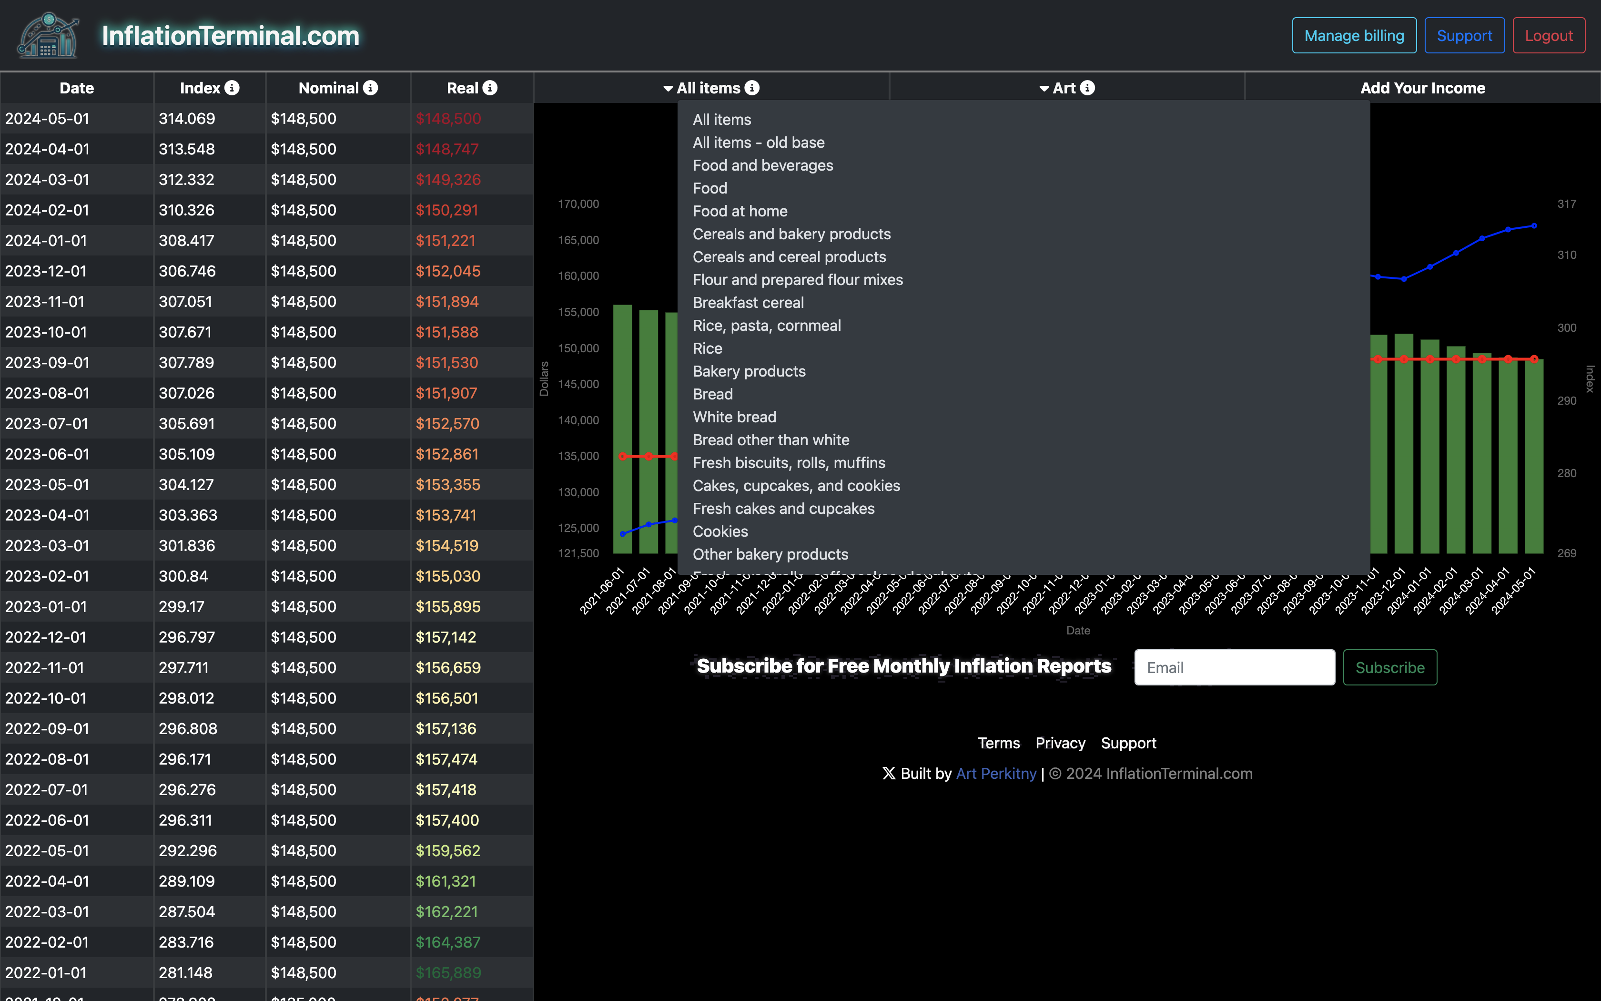Open the Terms link

pyautogui.click(x=999, y=743)
